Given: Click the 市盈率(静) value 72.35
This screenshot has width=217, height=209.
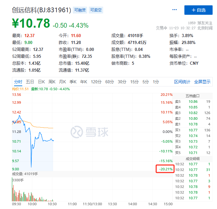Looking at the screenshot, I should (87, 56).
